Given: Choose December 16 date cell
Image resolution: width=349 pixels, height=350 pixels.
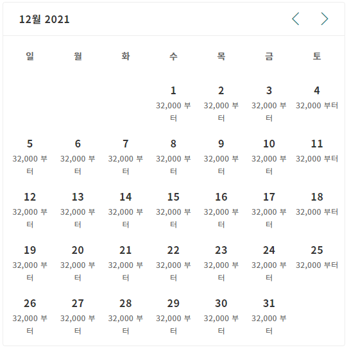Looking at the screenshot, I should pyautogui.click(x=221, y=210).
